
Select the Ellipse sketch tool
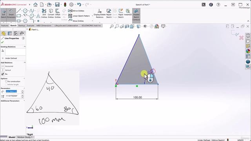[x=31, y=16]
